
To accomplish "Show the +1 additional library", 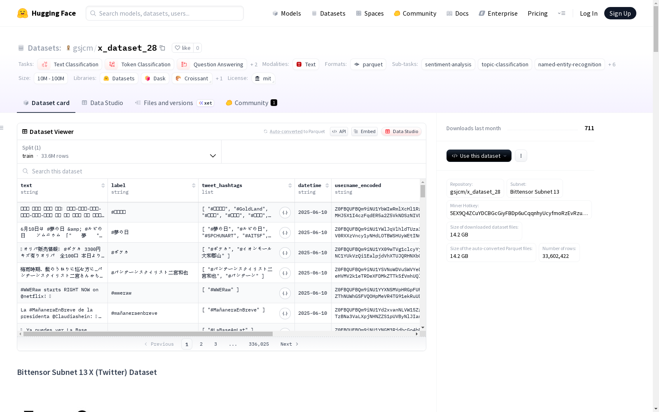I will pyautogui.click(x=219, y=79).
